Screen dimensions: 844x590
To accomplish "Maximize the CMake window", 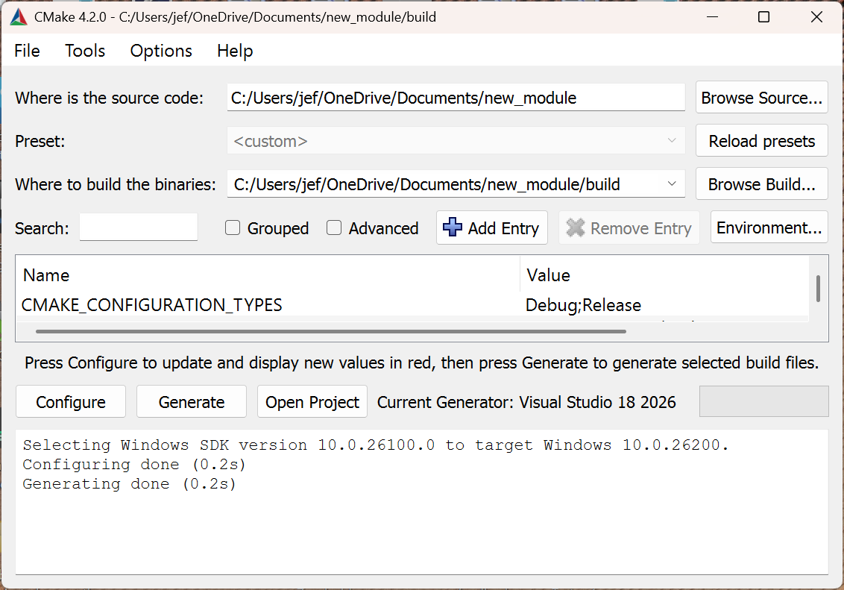I will pos(763,17).
